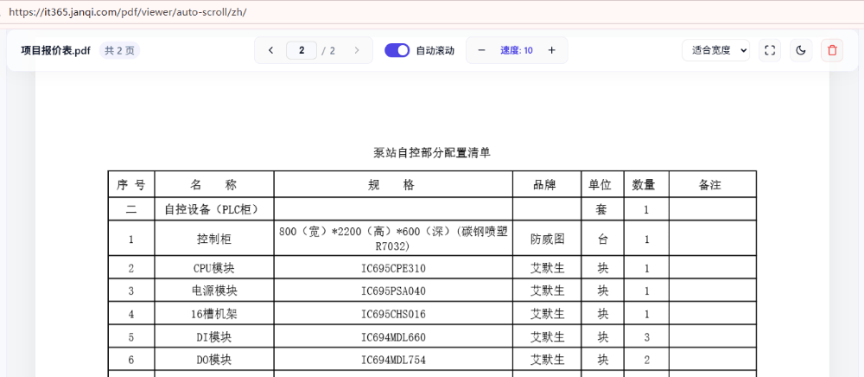Viewport: 864px width, 377px height.
Task: Click the 序 号 column header
Action: pyautogui.click(x=131, y=185)
